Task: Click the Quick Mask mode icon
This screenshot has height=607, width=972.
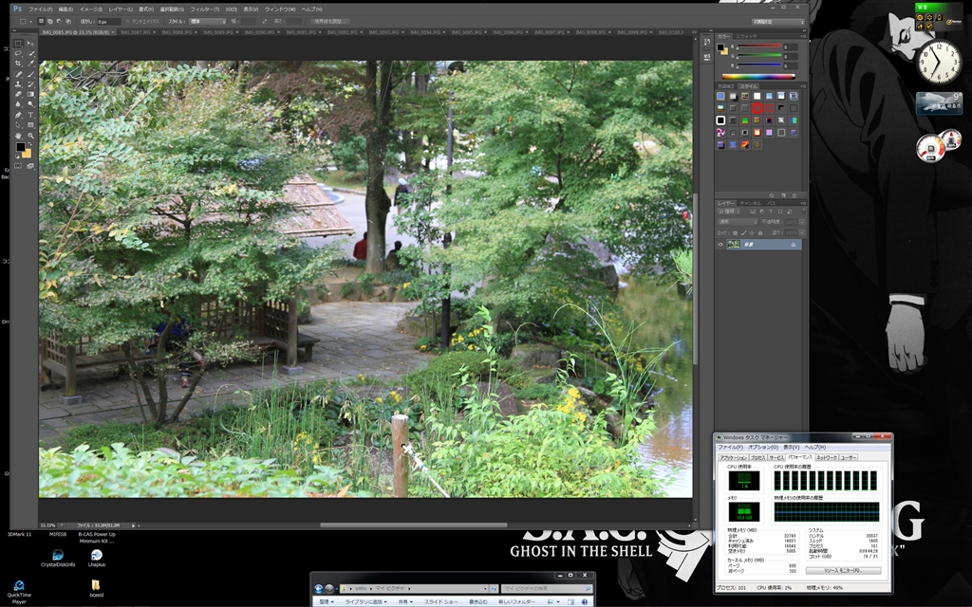Action: (x=19, y=166)
